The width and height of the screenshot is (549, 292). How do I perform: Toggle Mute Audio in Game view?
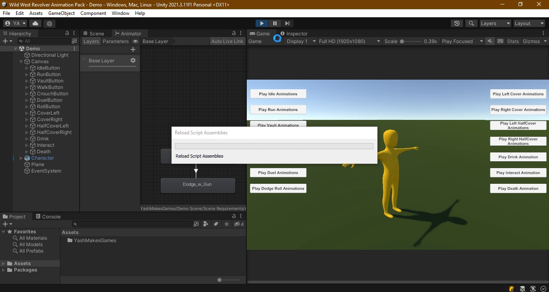pyautogui.click(x=490, y=41)
